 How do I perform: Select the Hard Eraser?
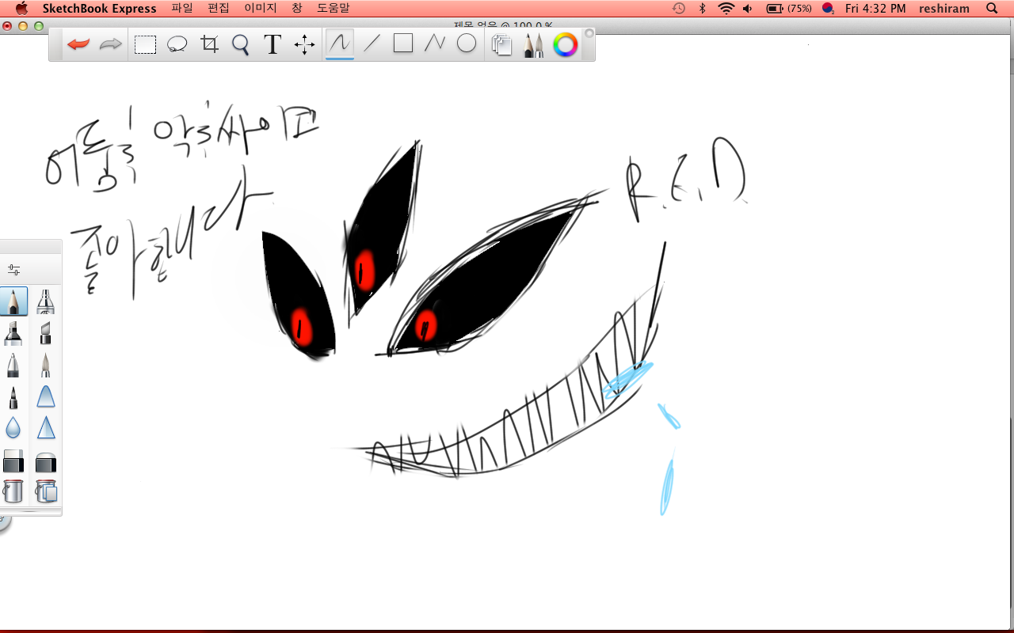tap(13, 461)
